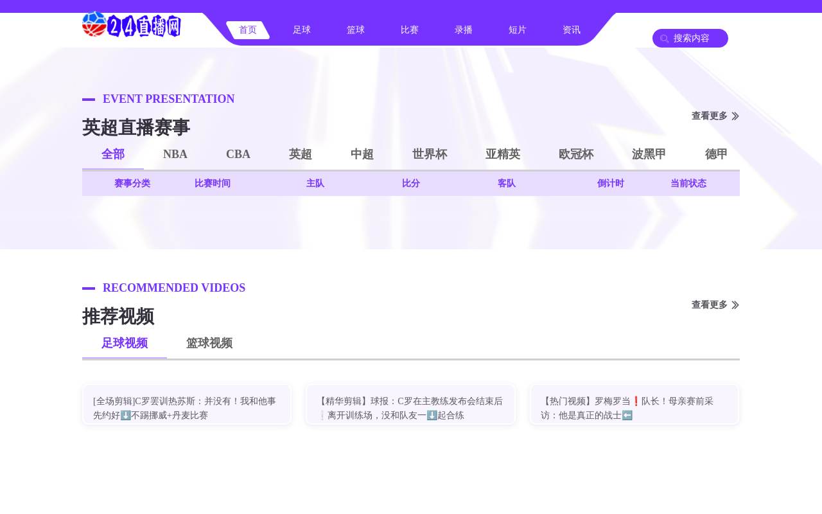The width and height of the screenshot is (822, 514).
Task: Click the 赛事分类 column header
Action: point(132,184)
